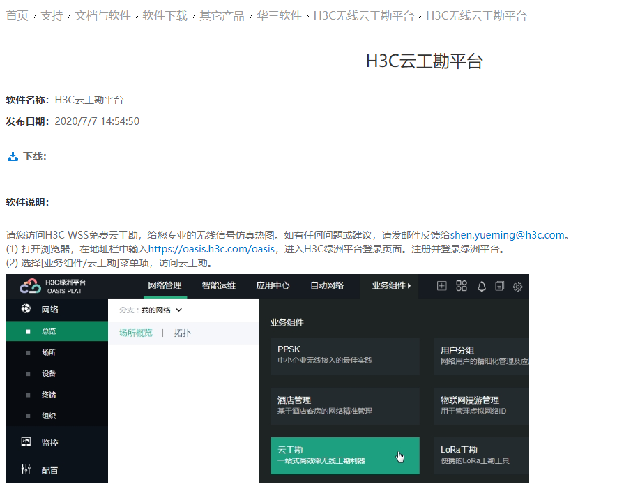This screenshot has width=617, height=491.
Task: Open the 物联网漫游管理 card
Action: point(481,406)
